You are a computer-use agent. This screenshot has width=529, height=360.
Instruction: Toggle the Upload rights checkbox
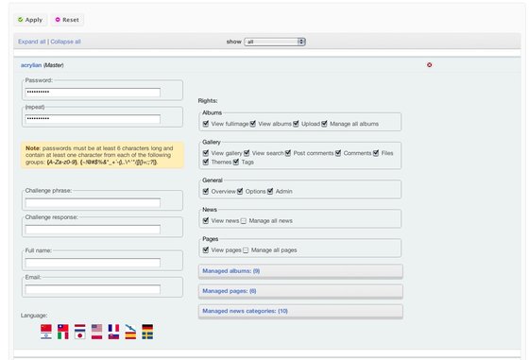[296, 124]
